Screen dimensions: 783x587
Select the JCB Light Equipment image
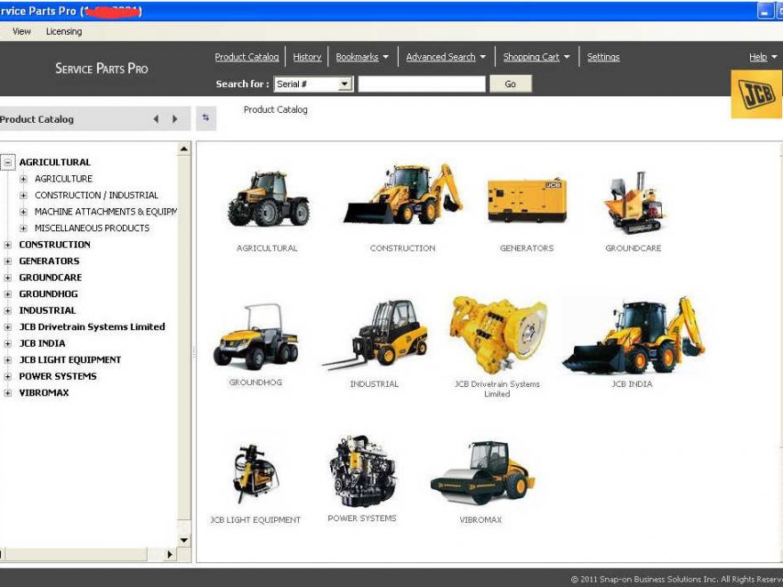[255, 473]
